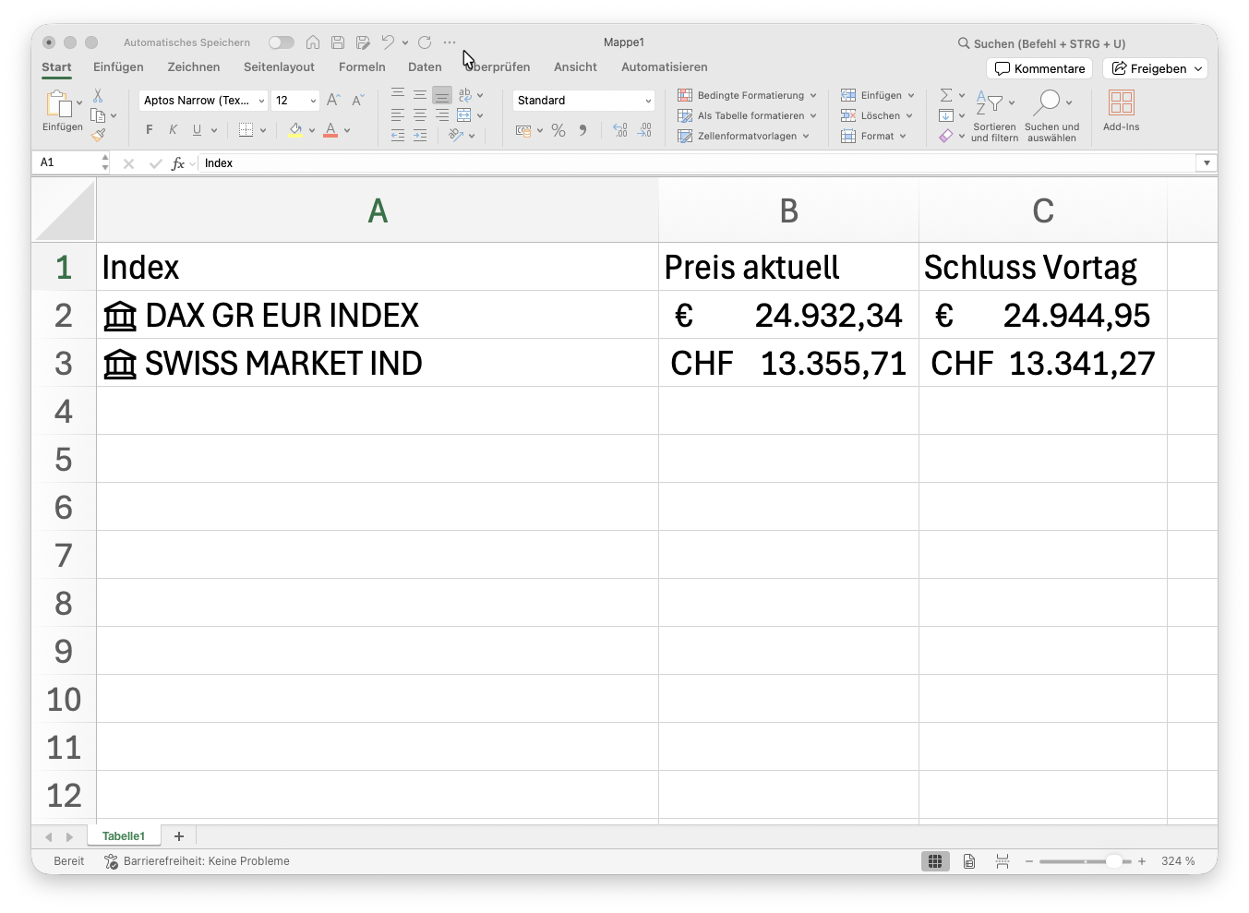
Task: Click the yellow fill color bucket
Action: pyautogui.click(x=295, y=130)
